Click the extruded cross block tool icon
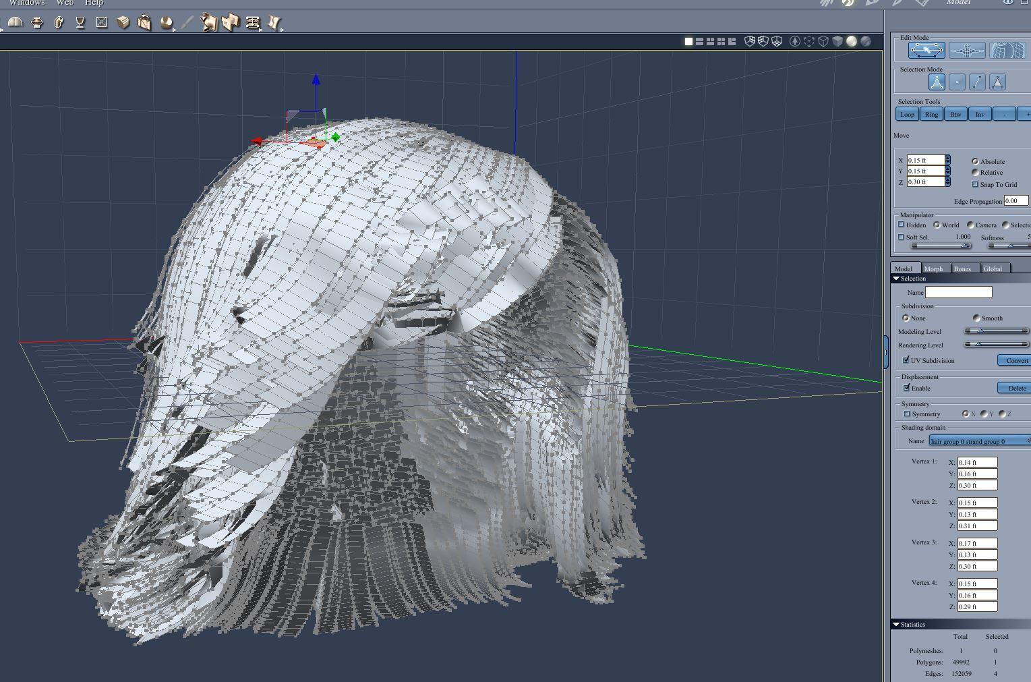Screen dimensions: 1031x682 coord(231,22)
